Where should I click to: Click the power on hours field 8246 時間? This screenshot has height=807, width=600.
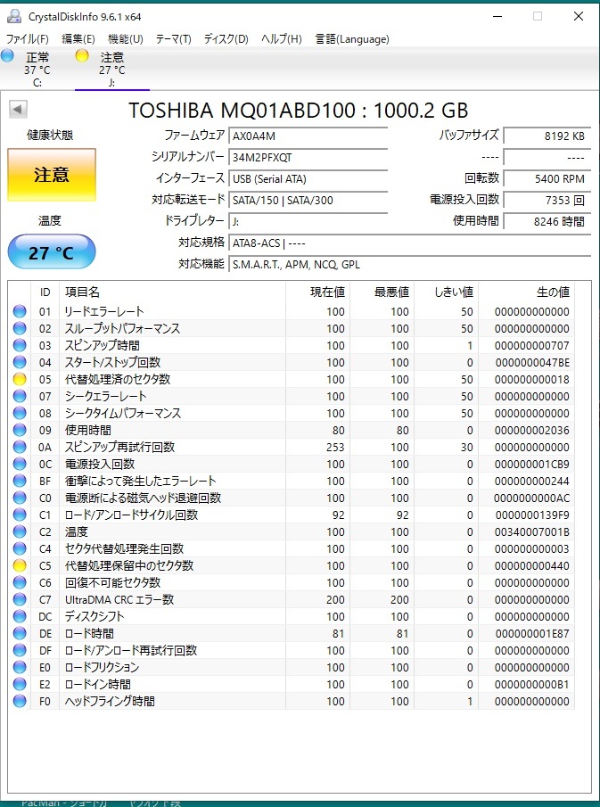point(547,222)
